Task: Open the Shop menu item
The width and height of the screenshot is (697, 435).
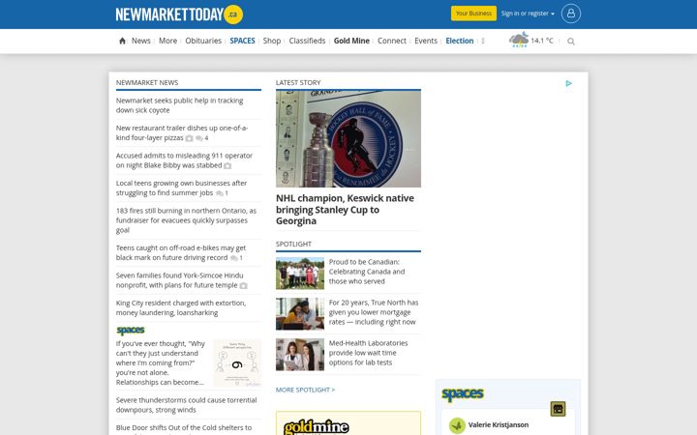Action: pos(272,41)
